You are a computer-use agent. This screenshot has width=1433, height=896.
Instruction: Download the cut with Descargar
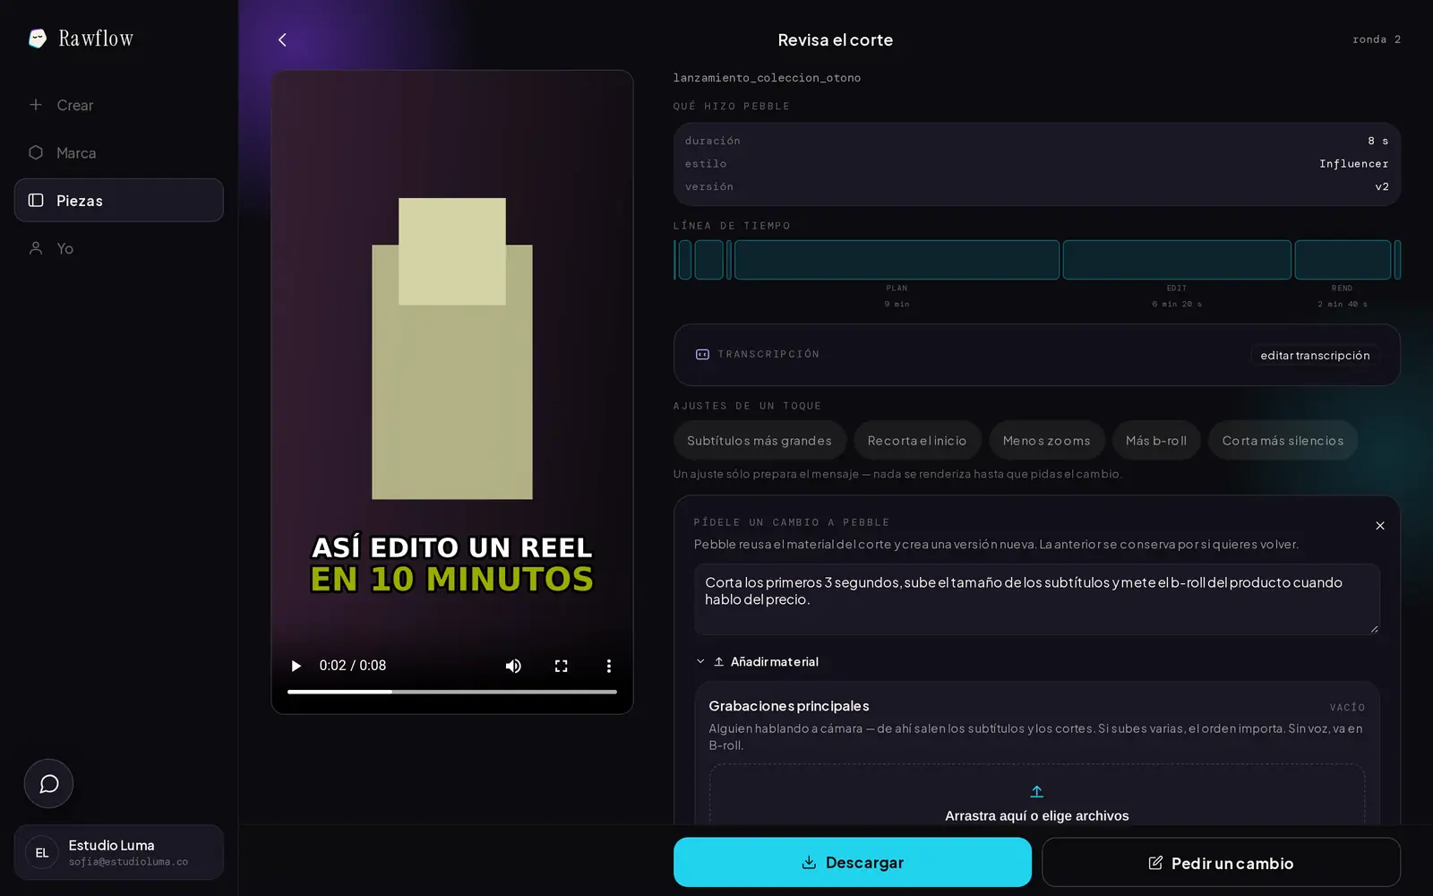tap(853, 863)
